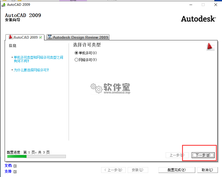Click the 配置完成(F) button
Image resolution: width=222 pixels, height=177 pixels.
pos(177,170)
